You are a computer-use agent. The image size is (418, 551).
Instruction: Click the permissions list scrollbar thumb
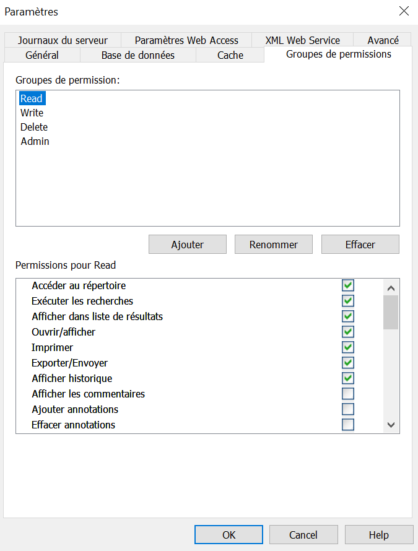click(391, 313)
